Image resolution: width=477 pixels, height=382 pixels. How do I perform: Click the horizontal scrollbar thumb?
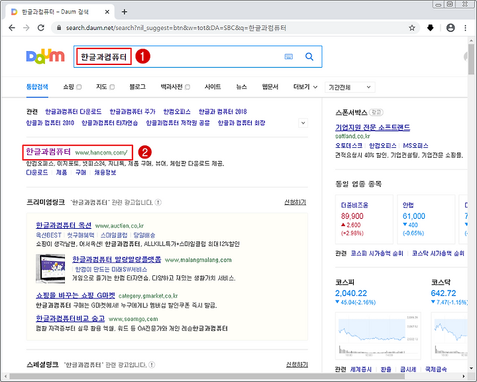tap(207, 377)
